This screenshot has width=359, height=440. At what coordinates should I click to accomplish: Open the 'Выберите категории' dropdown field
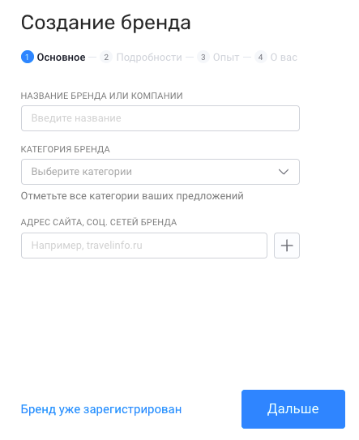coord(160,172)
